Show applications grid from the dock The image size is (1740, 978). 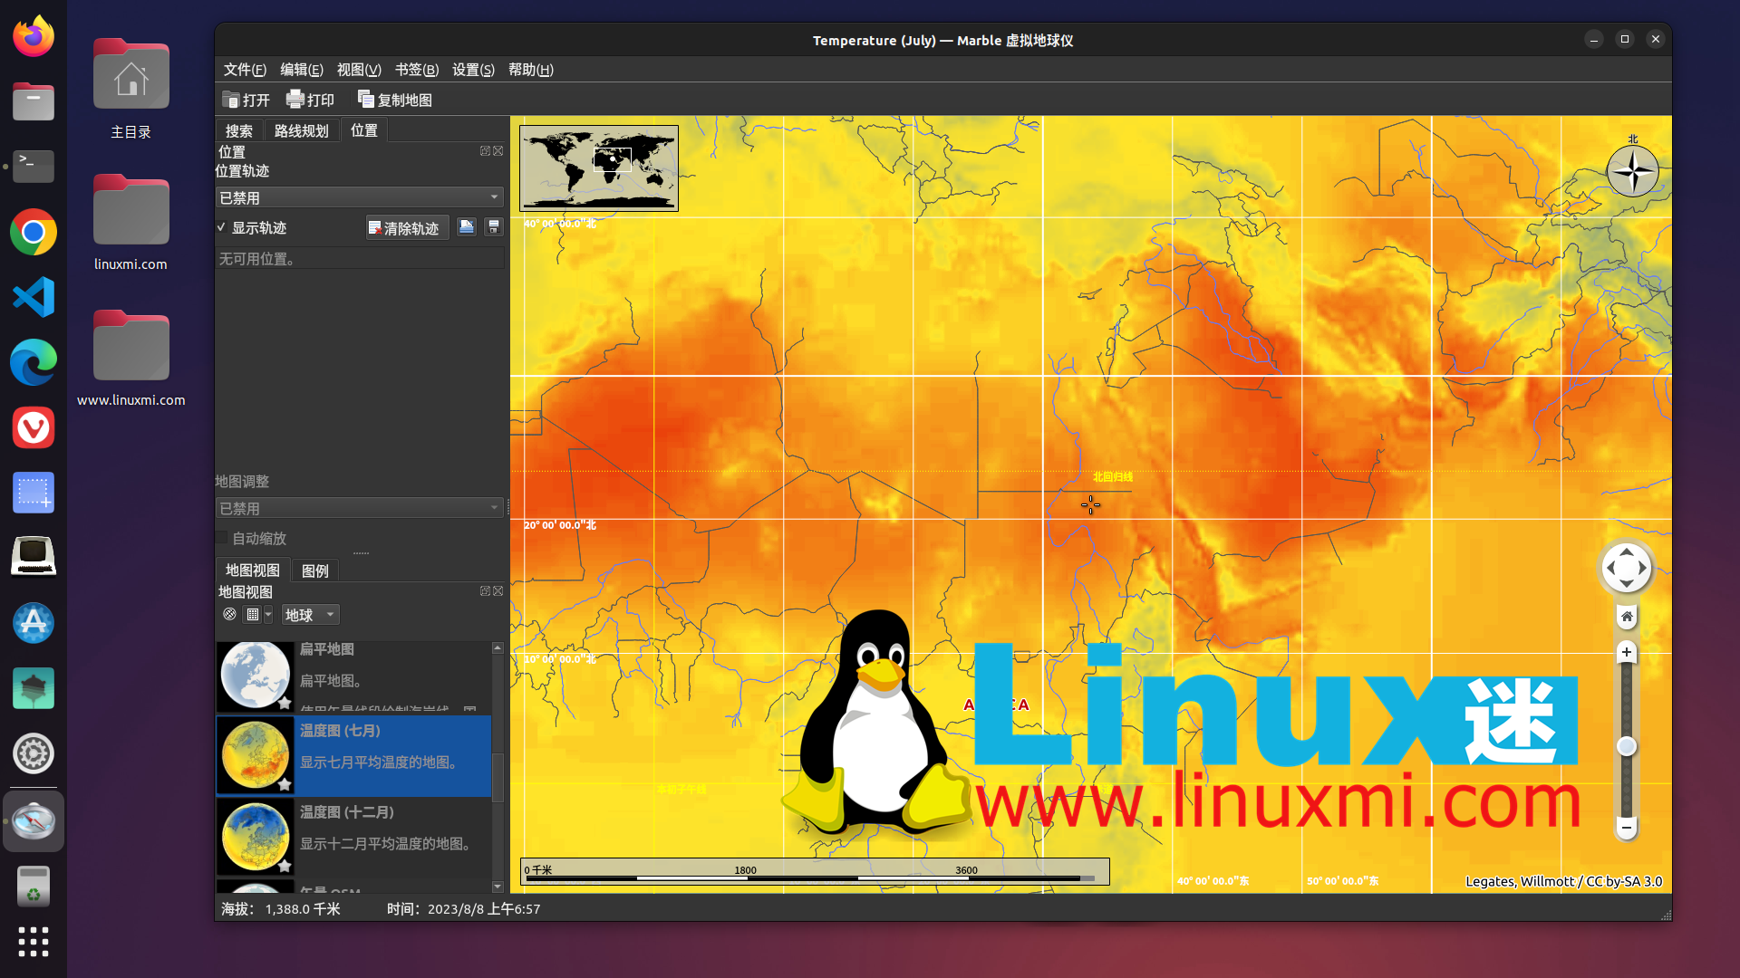coord(34,942)
